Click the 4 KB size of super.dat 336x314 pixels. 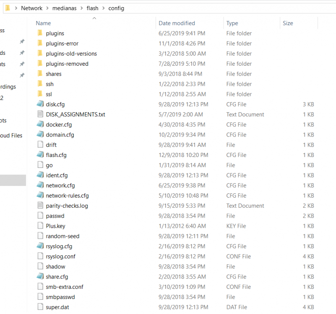(308, 307)
